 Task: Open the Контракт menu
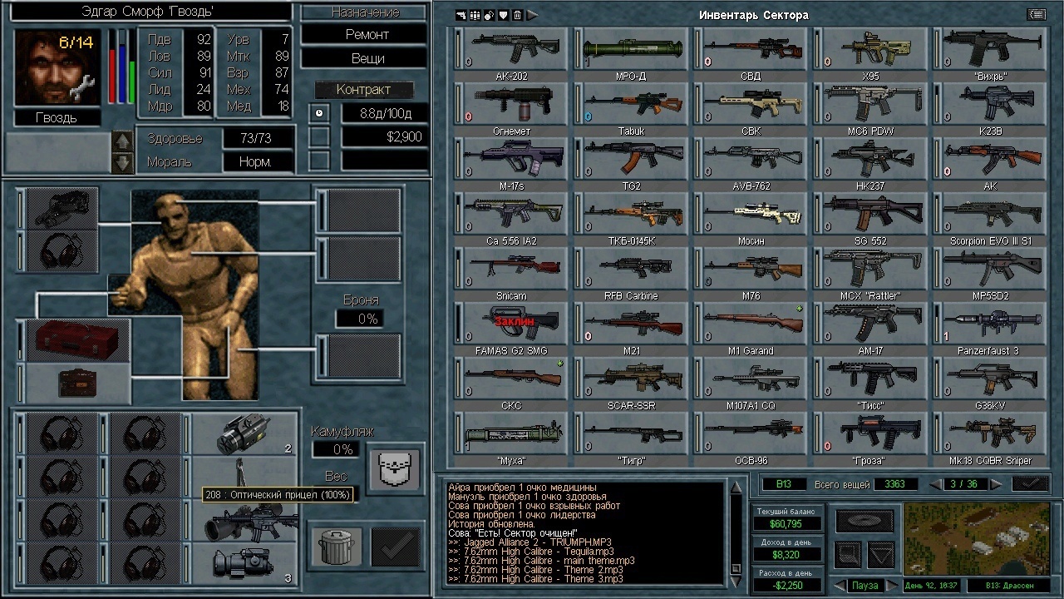(x=364, y=90)
